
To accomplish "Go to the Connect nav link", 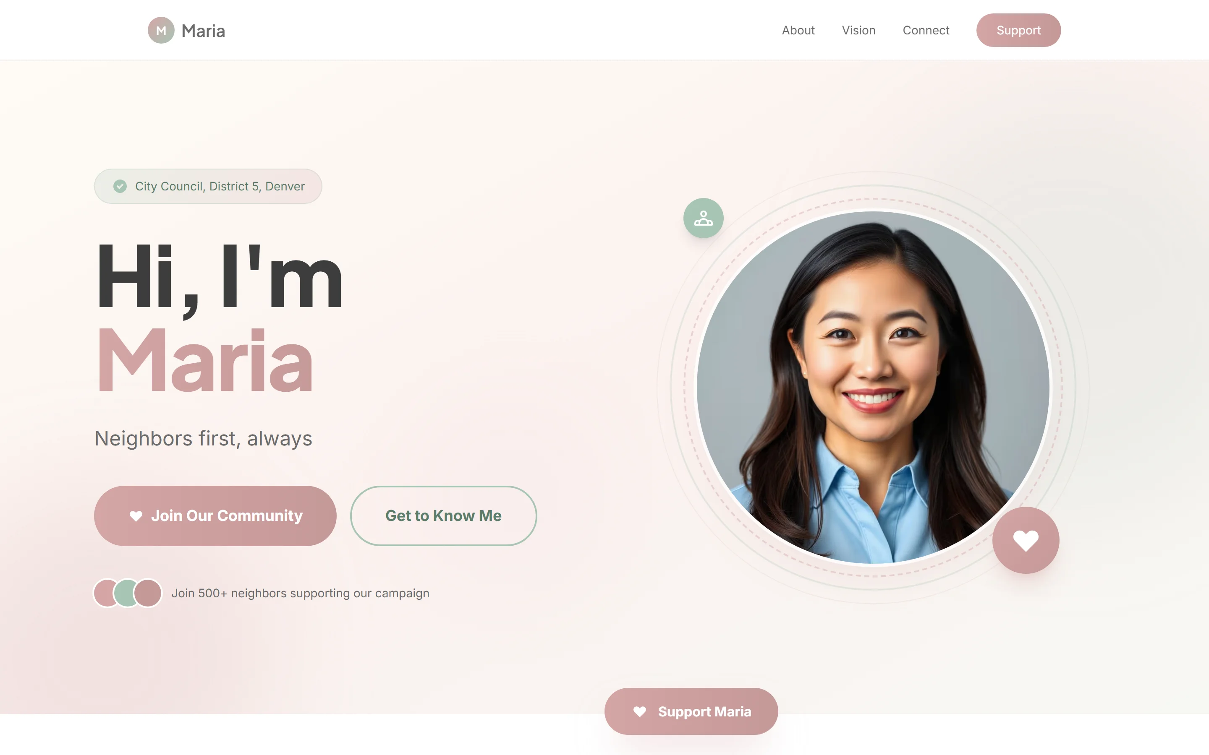I will [926, 31].
